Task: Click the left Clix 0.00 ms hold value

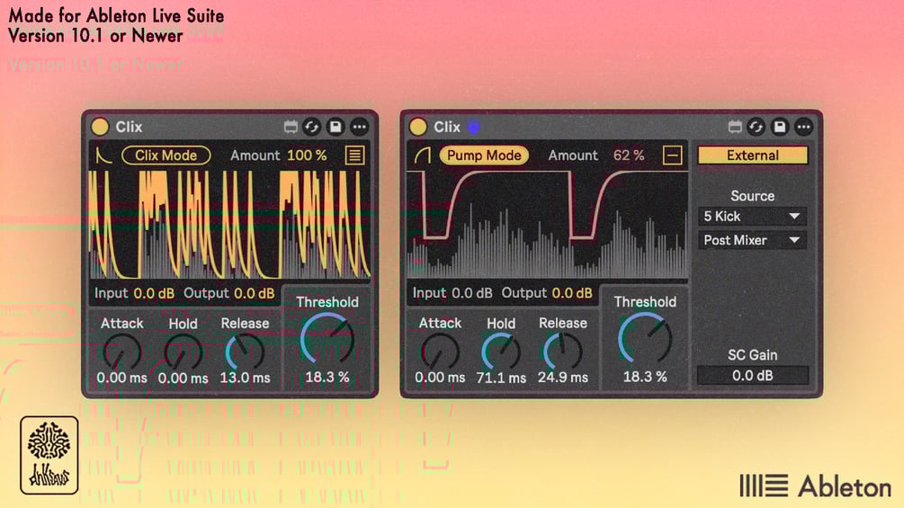Action: (x=183, y=379)
